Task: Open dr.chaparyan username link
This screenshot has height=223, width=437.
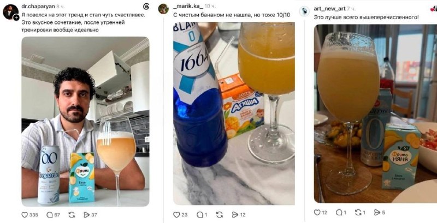Action: coord(38,7)
